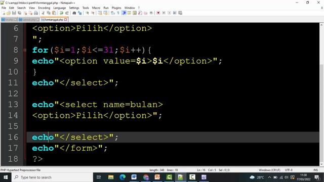This screenshot has height=182, width=324.
Task: Switch to Microsoft Word on the taskbar
Action: tap(134, 177)
